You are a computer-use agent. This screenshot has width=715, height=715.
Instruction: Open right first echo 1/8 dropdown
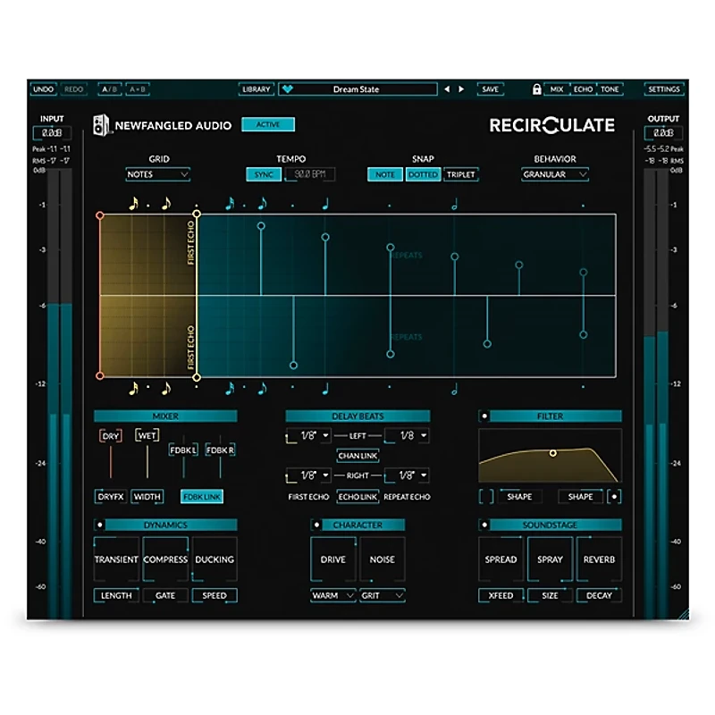[307, 475]
